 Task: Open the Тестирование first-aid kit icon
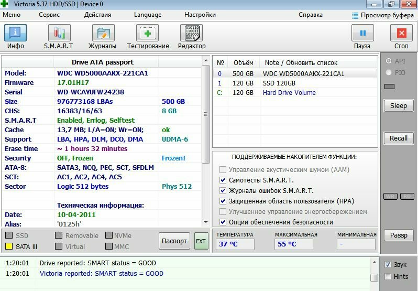click(147, 33)
